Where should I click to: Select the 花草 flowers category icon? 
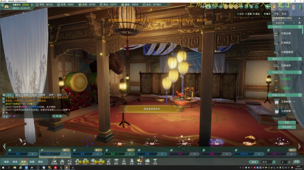coord(62,162)
